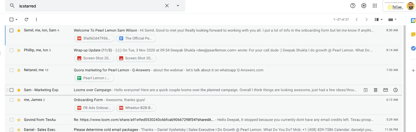The height and width of the screenshot is (132, 416).
Task: Open the Support question mark icon
Action: point(353,6)
